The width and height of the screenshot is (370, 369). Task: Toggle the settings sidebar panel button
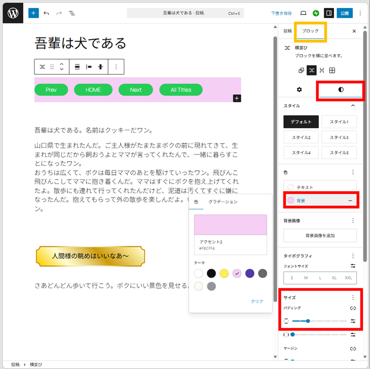[328, 13]
